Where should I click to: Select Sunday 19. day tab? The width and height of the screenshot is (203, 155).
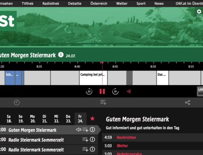click(21, 119)
